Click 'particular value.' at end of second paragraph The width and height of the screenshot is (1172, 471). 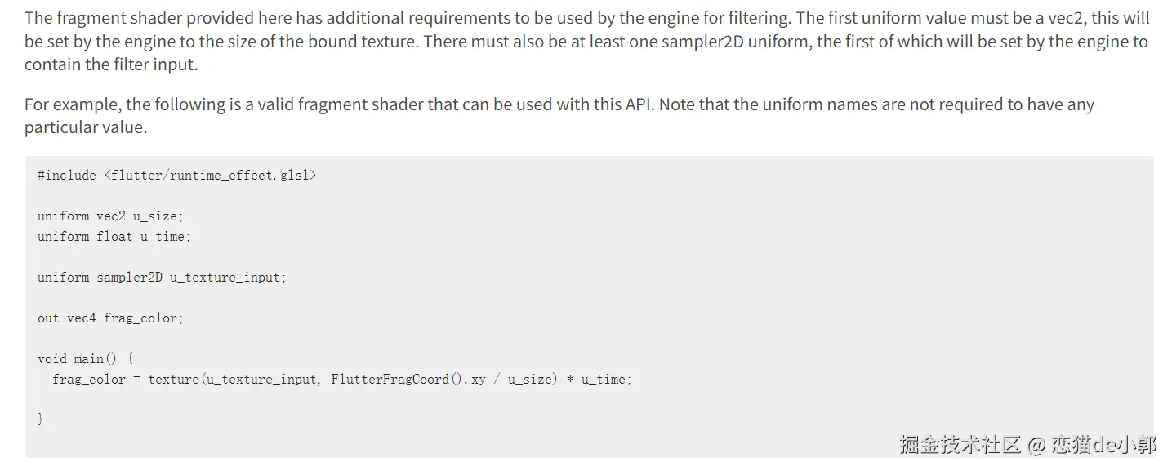click(86, 127)
